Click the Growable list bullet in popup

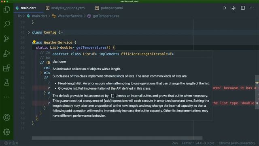click(104, 88)
